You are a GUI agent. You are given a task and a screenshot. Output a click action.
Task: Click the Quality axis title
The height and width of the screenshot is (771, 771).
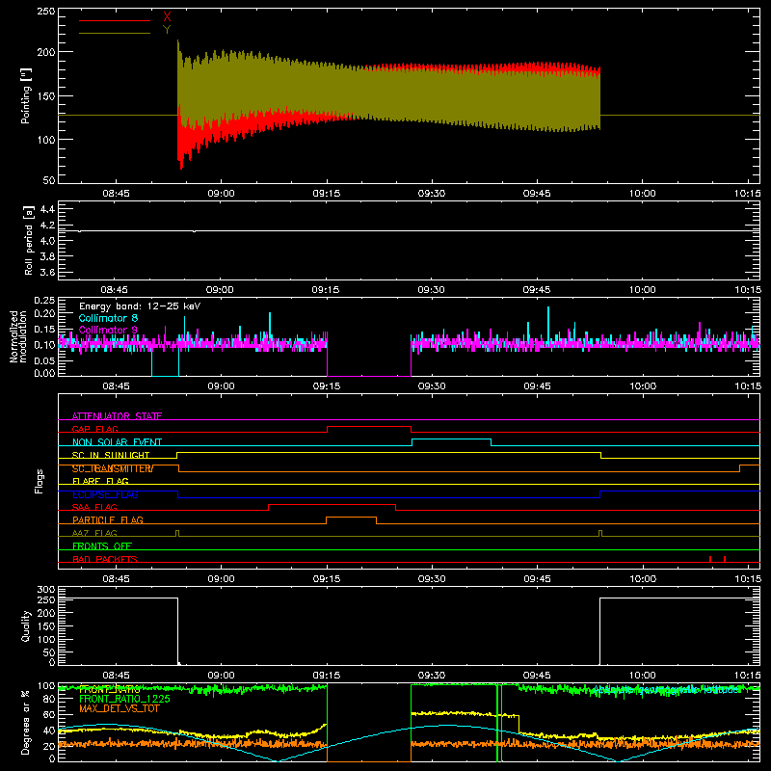coord(26,625)
